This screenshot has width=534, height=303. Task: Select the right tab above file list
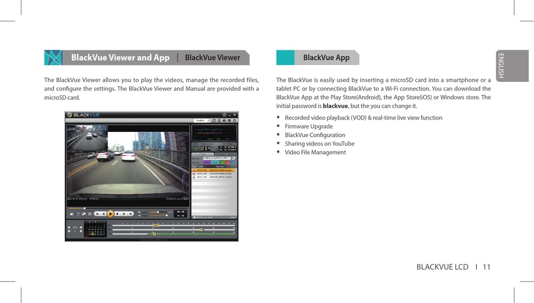[x=226, y=154]
